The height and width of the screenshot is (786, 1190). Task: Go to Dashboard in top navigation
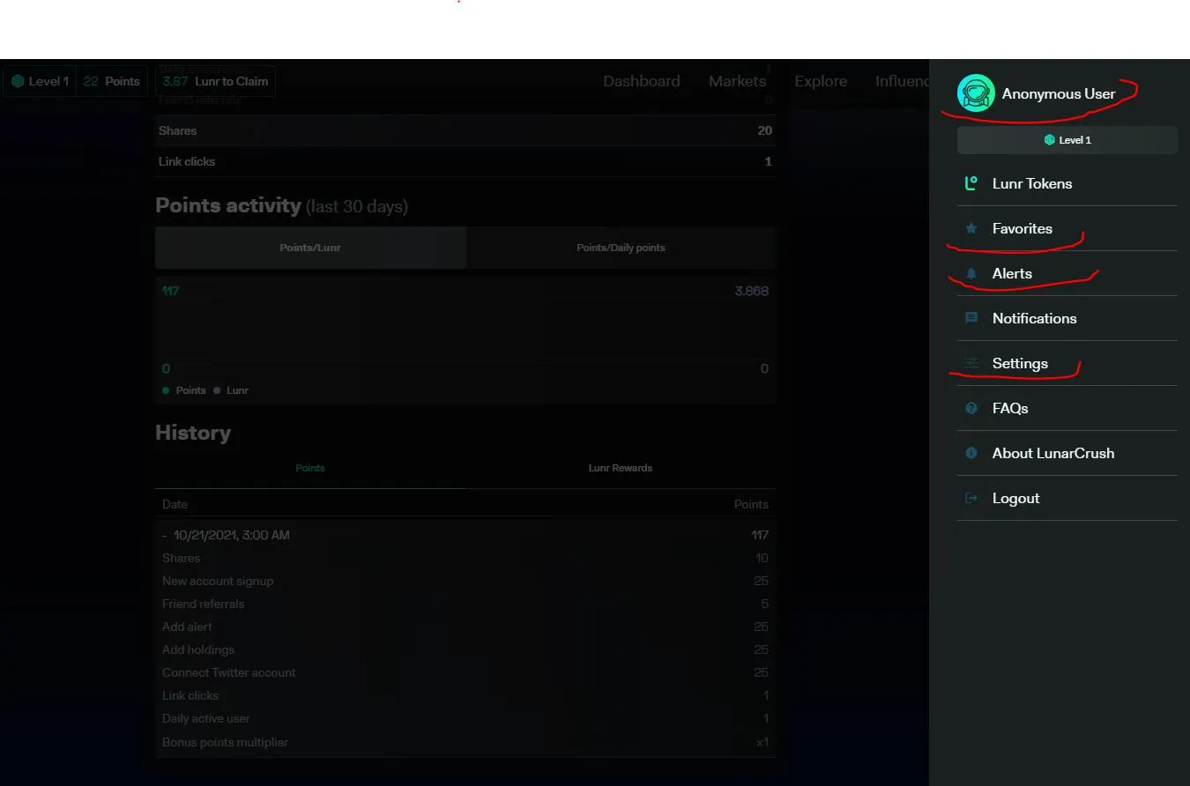(x=642, y=81)
